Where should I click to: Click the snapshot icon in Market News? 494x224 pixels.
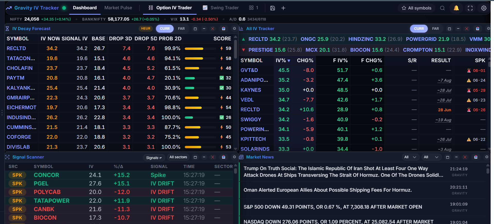coord(476,157)
